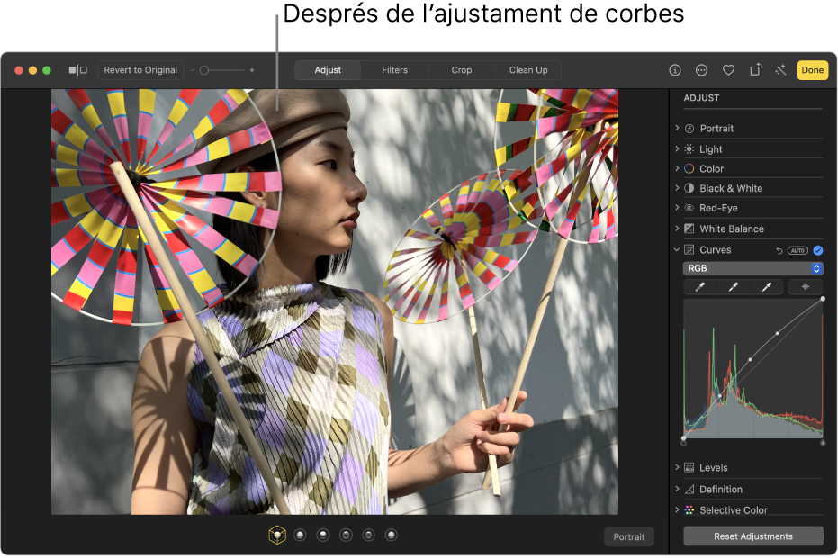Switch to the Crop tab
Image resolution: width=838 pixels, height=558 pixels.
pos(461,70)
